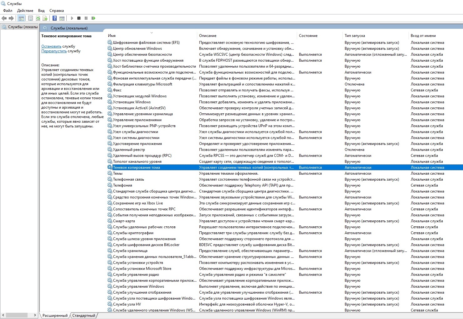Toggle the show/hide console tree icon
463x319 pixels.
[21, 18]
